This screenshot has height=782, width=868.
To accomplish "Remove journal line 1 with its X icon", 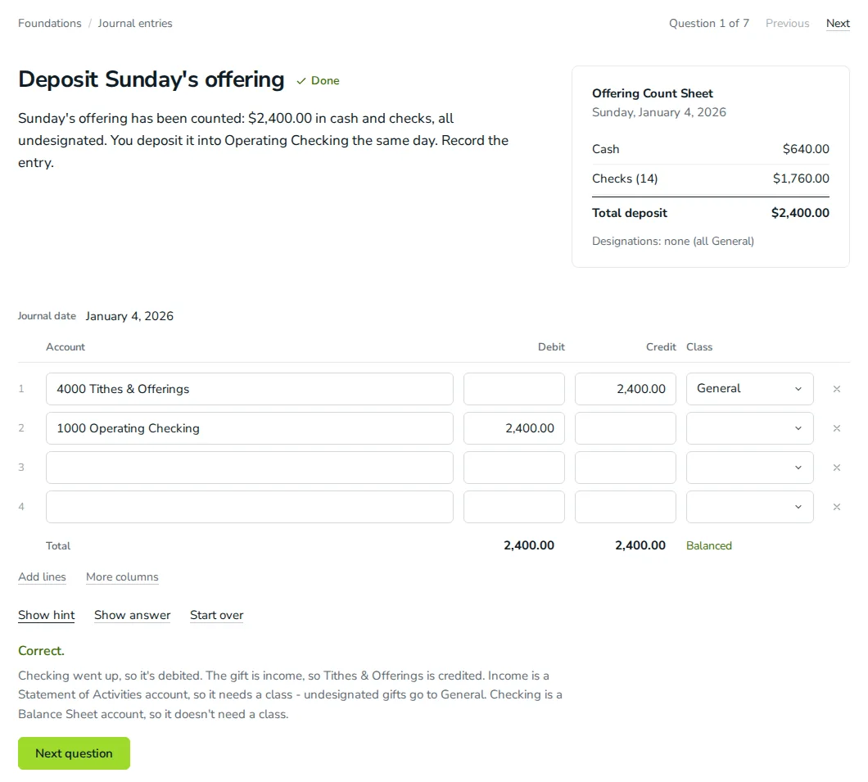I will [x=836, y=389].
